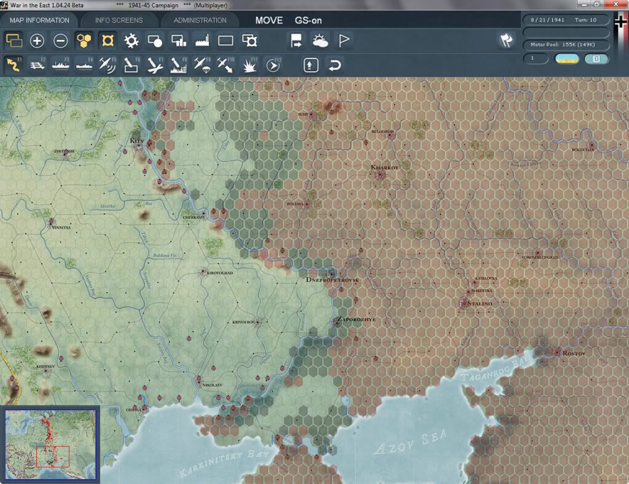Click the Nikolaev label on the map
Screen dimensions: 629x484
click(212, 385)
